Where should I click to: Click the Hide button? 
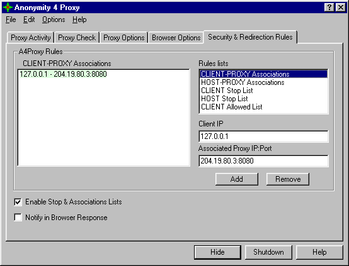click(x=217, y=252)
